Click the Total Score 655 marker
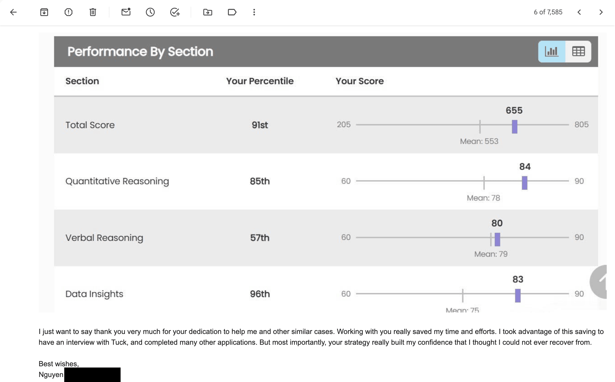 (514, 127)
